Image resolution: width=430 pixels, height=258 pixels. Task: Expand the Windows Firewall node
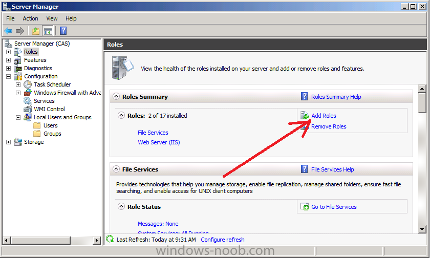[x=18, y=93]
